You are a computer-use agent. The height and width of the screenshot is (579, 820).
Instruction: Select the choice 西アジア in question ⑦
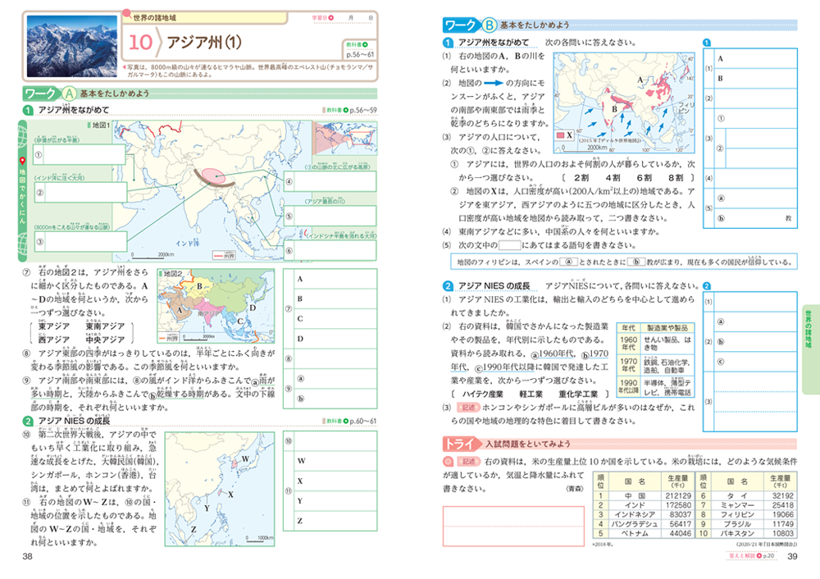(54, 340)
